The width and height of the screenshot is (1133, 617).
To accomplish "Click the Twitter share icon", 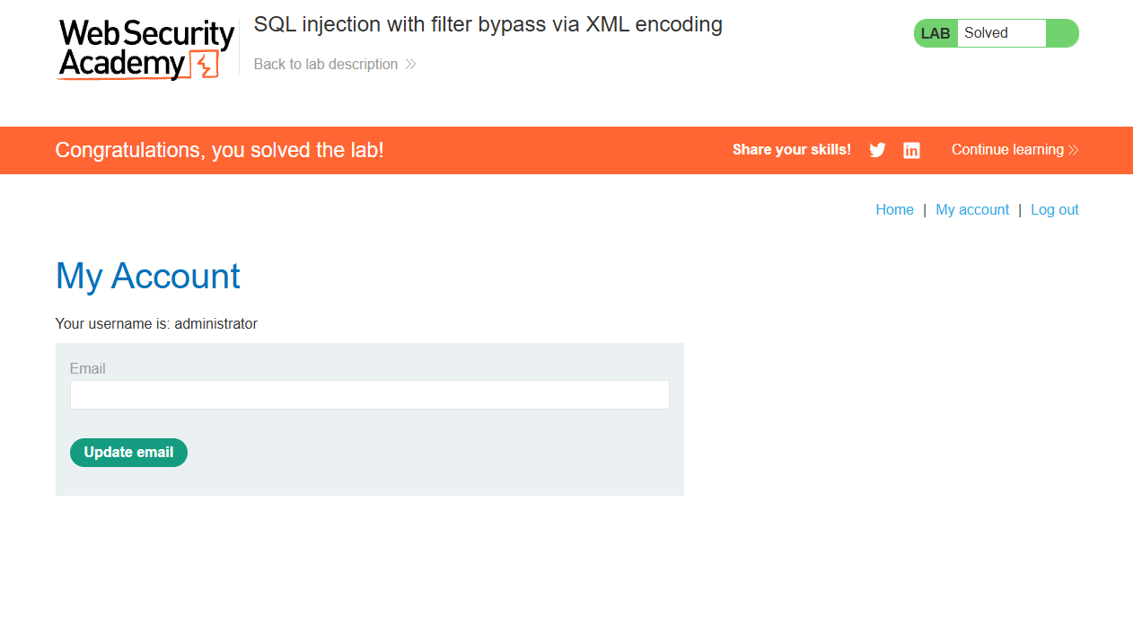I will point(877,150).
